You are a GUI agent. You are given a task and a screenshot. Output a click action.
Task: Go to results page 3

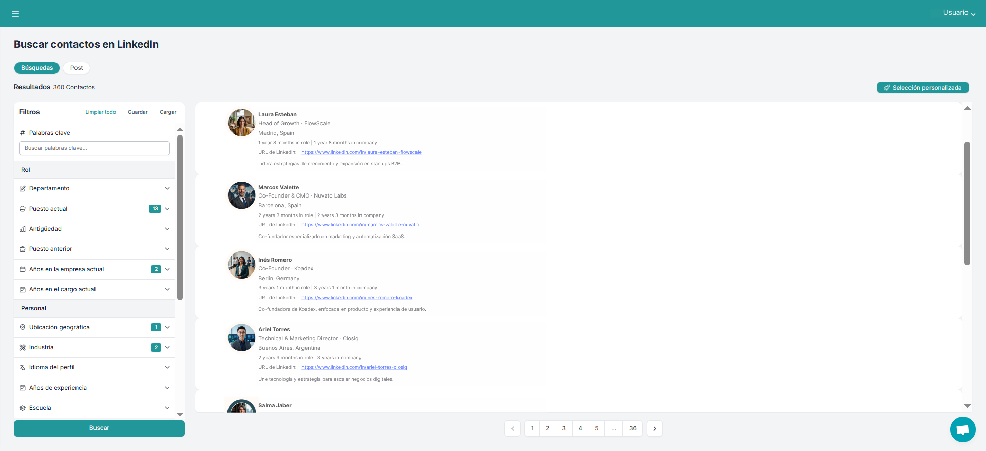[564, 428]
